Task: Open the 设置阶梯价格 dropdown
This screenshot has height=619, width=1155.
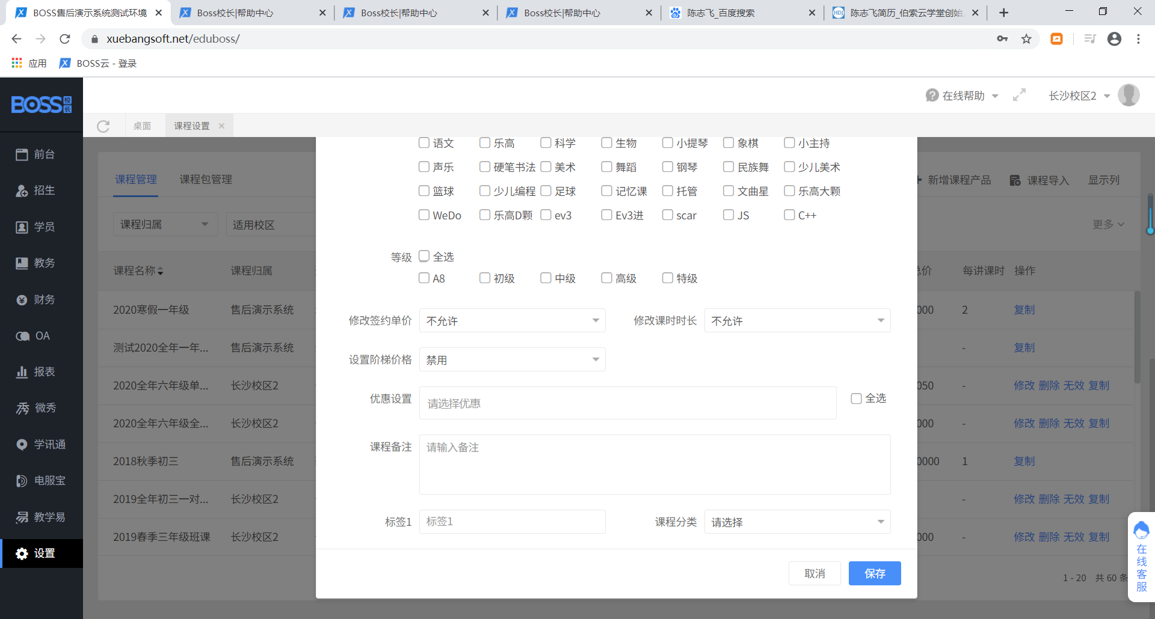Action: click(513, 359)
